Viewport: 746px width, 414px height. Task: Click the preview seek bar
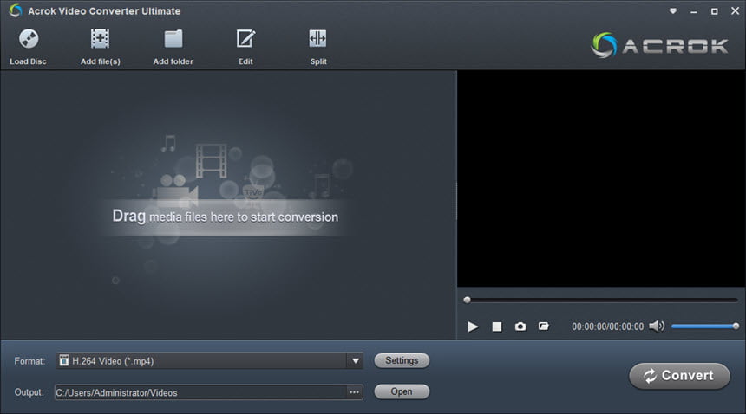click(601, 300)
